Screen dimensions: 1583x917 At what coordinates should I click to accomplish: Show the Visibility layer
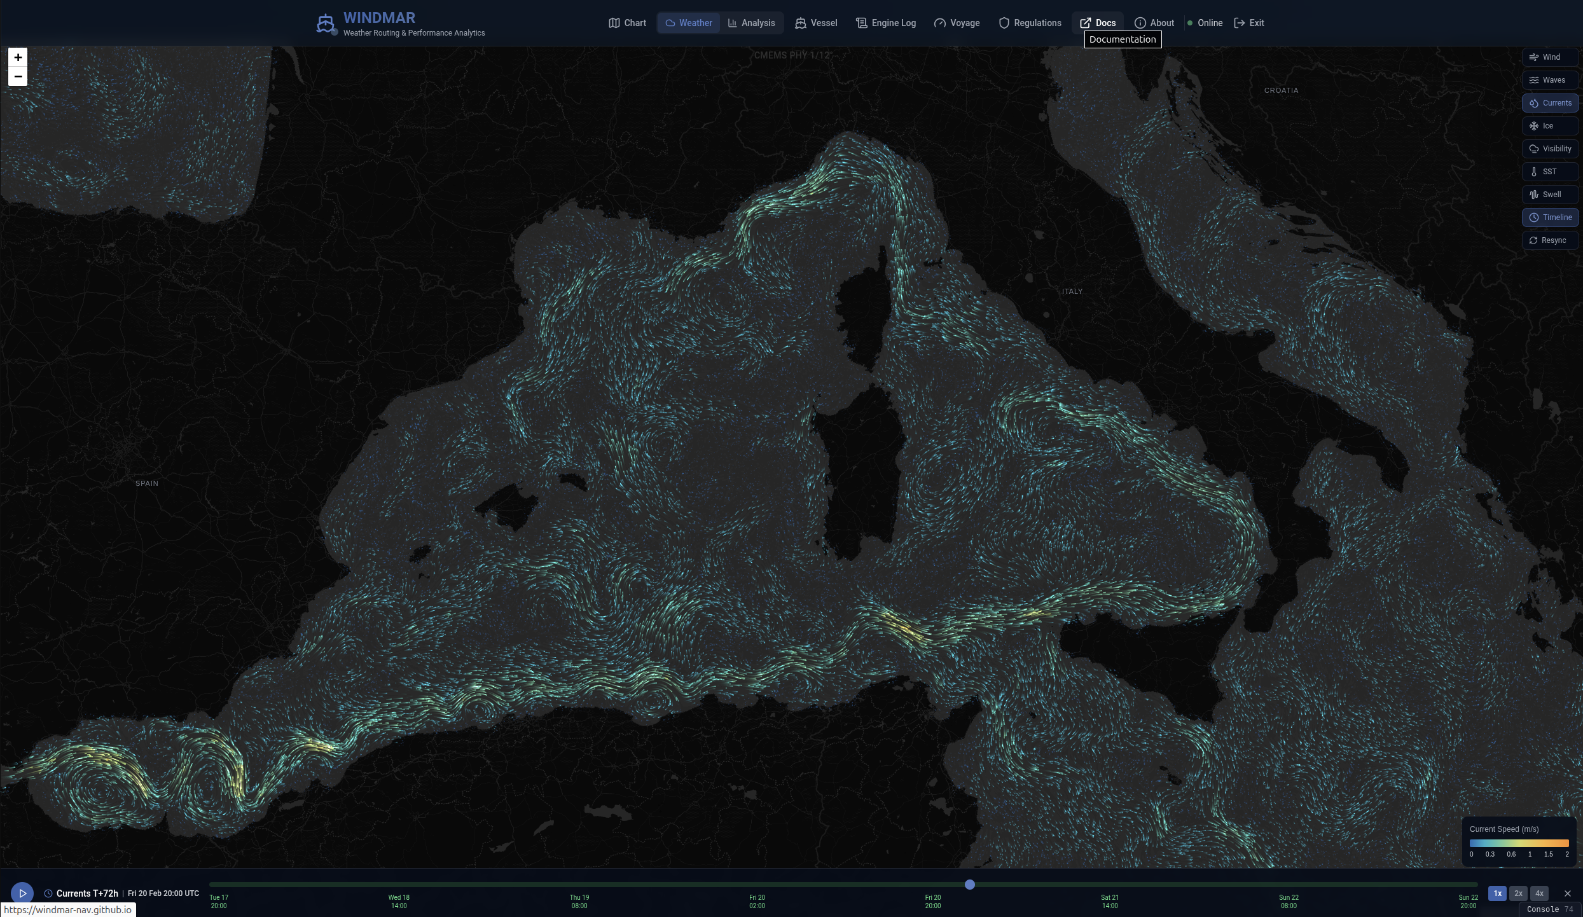click(1550, 149)
